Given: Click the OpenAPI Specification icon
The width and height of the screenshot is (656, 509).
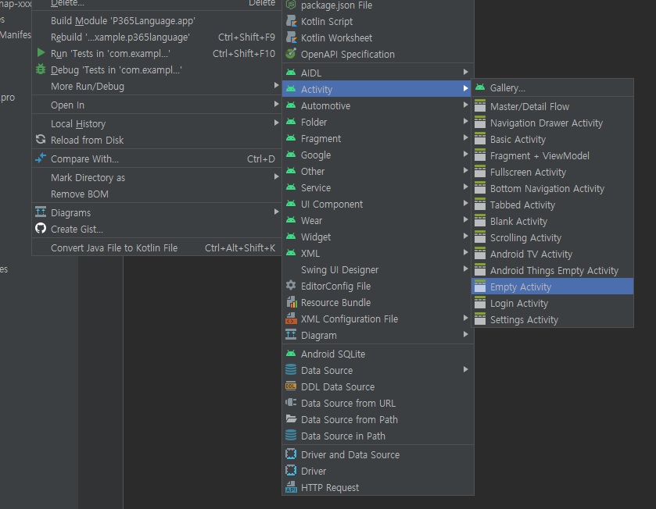Looking at the screenshot, I should (x=291, y=53).
